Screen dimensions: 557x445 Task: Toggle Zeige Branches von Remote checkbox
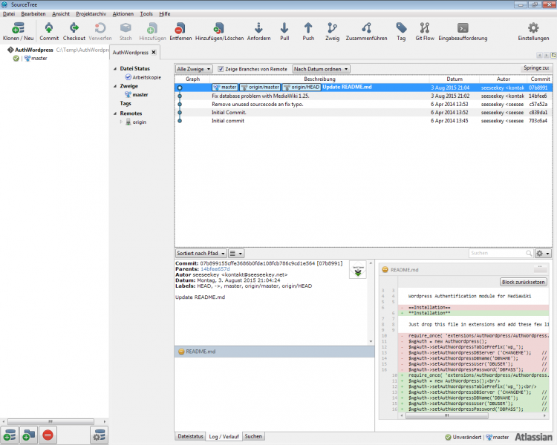click(221, 69)
